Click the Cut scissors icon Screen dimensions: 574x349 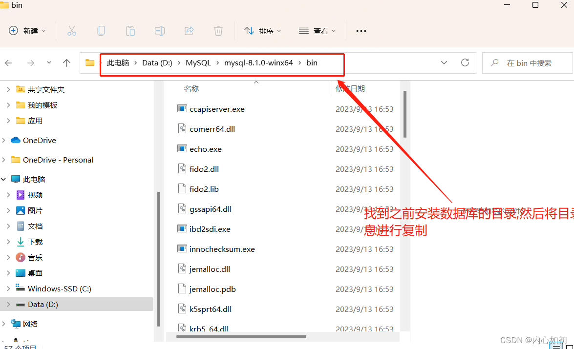coord(72,31)
